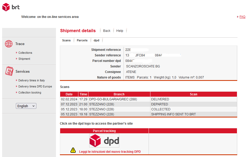The height and width of the screenshot is (157, 247).
Task: Open the FAQ link
Action: (x=243, y=17)
